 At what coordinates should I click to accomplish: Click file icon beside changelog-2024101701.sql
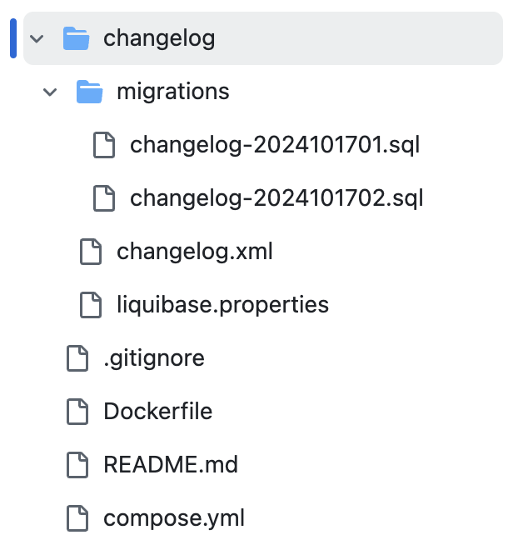[104, 145]
